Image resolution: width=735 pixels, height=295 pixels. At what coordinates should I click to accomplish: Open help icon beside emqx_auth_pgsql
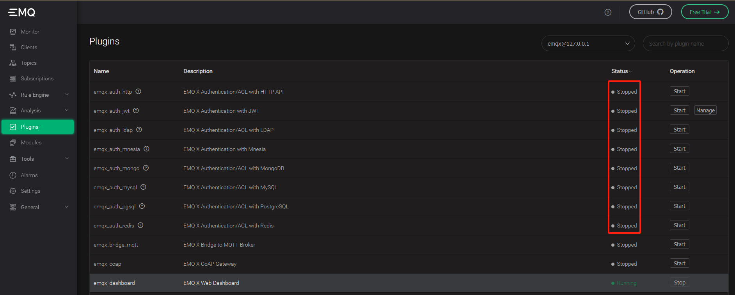(142, 206)
